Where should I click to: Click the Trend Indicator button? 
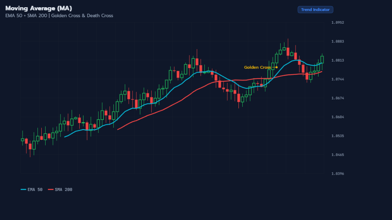(x=315, y=10)
